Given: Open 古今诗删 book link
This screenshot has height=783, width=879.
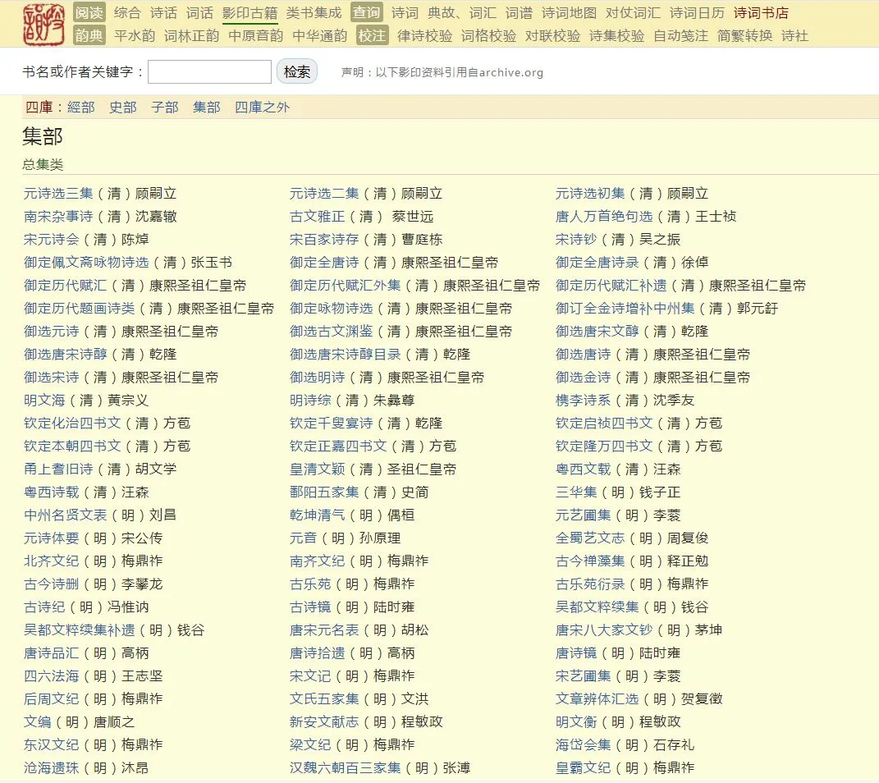Looking at the screenshot, I should click(x=51, y=584).
